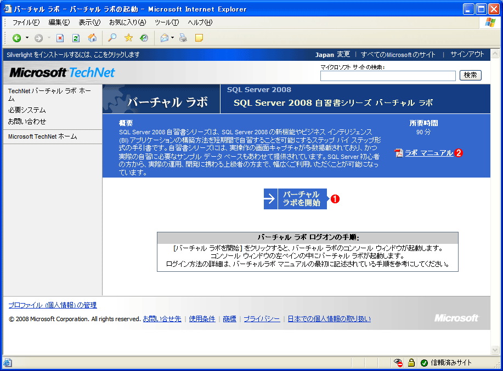Click the Japan 変更 locale link
The width and height of the screenshot is (503, 371).
pyautogui.click(x=332, y=55)
